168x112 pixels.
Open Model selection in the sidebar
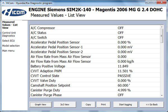(11, 46)
